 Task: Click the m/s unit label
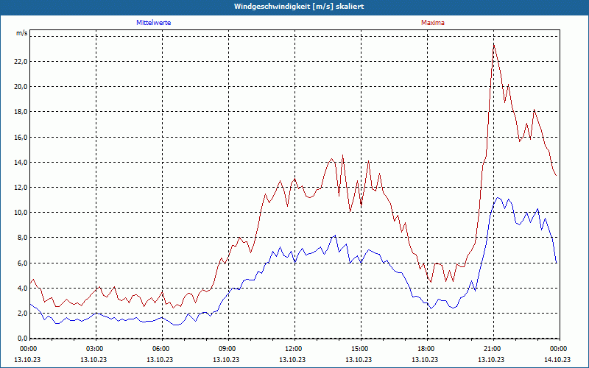(x=21, y=33)
